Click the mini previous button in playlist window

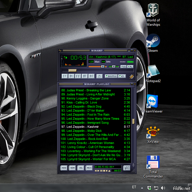pyautogui.click(x=96, y=171)
